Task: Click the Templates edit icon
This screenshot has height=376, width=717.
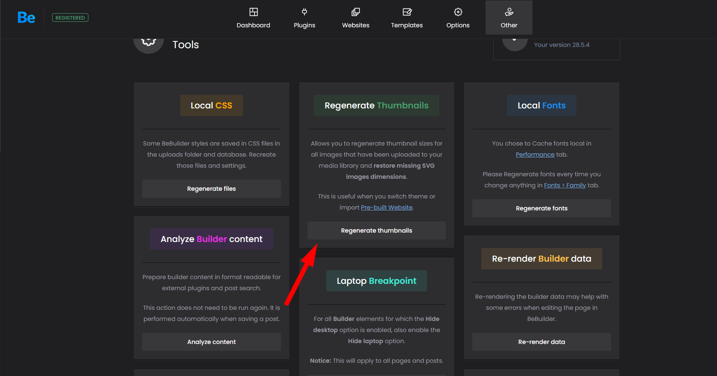Action: tap(407, 12)
